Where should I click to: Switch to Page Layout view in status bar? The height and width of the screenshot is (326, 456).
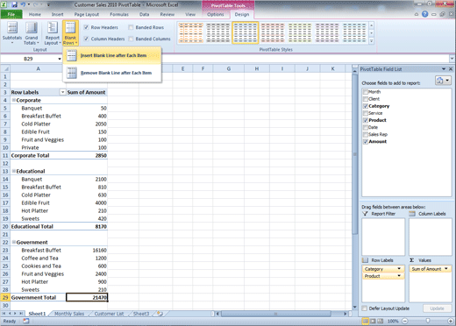[373, 321]
